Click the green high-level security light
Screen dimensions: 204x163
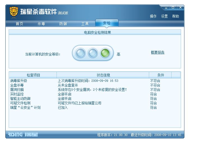click(105, 53)
